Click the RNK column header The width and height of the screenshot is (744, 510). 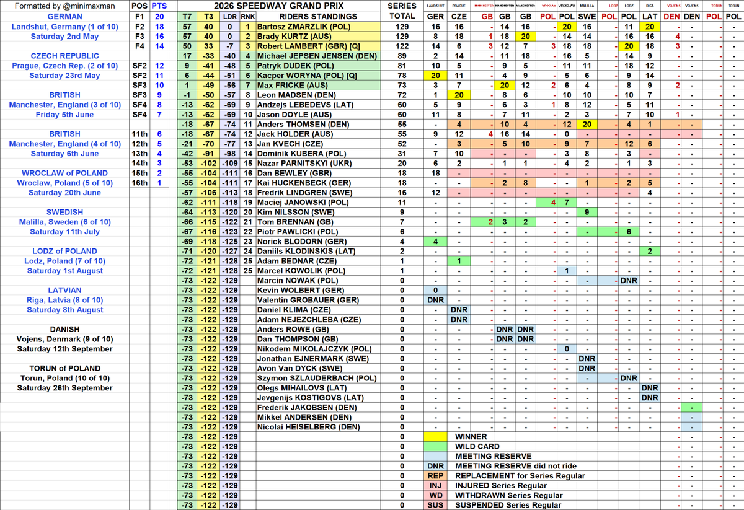pyautogui.click(x=247, y=16)
